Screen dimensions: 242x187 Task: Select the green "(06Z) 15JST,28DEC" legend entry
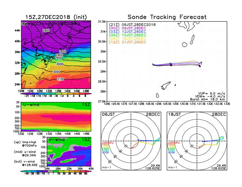127,35
